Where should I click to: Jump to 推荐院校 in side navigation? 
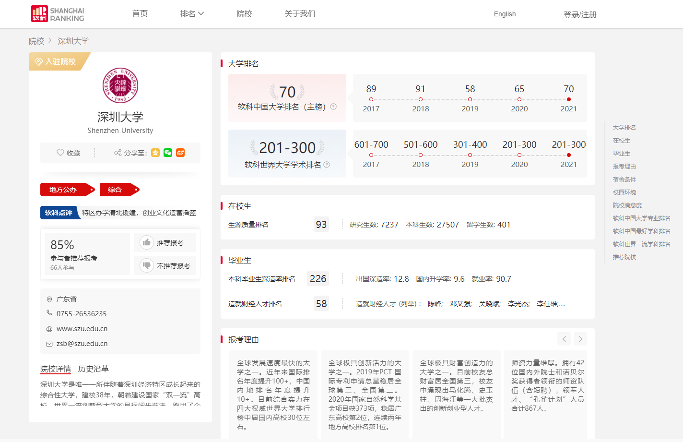tap(624, 257)
